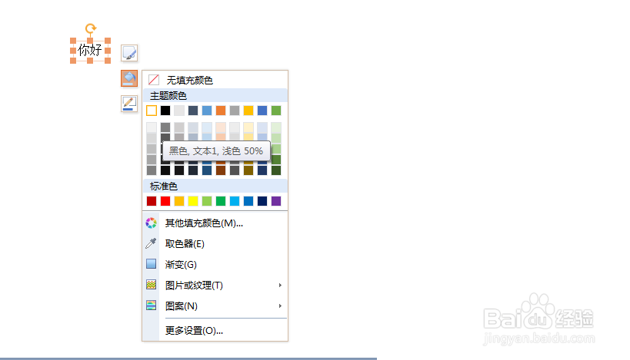Grab the rotation handle above 你好 box
The image size is (630, 360).
coord(91,28)
